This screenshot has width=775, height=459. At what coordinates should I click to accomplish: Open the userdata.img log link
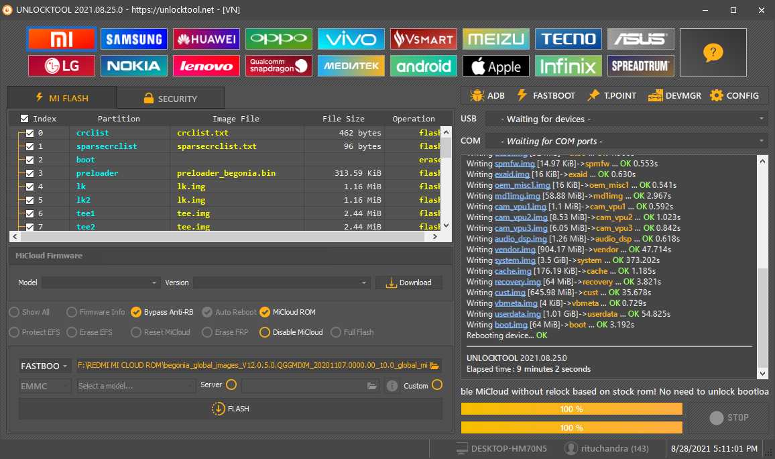coord(518,314)
